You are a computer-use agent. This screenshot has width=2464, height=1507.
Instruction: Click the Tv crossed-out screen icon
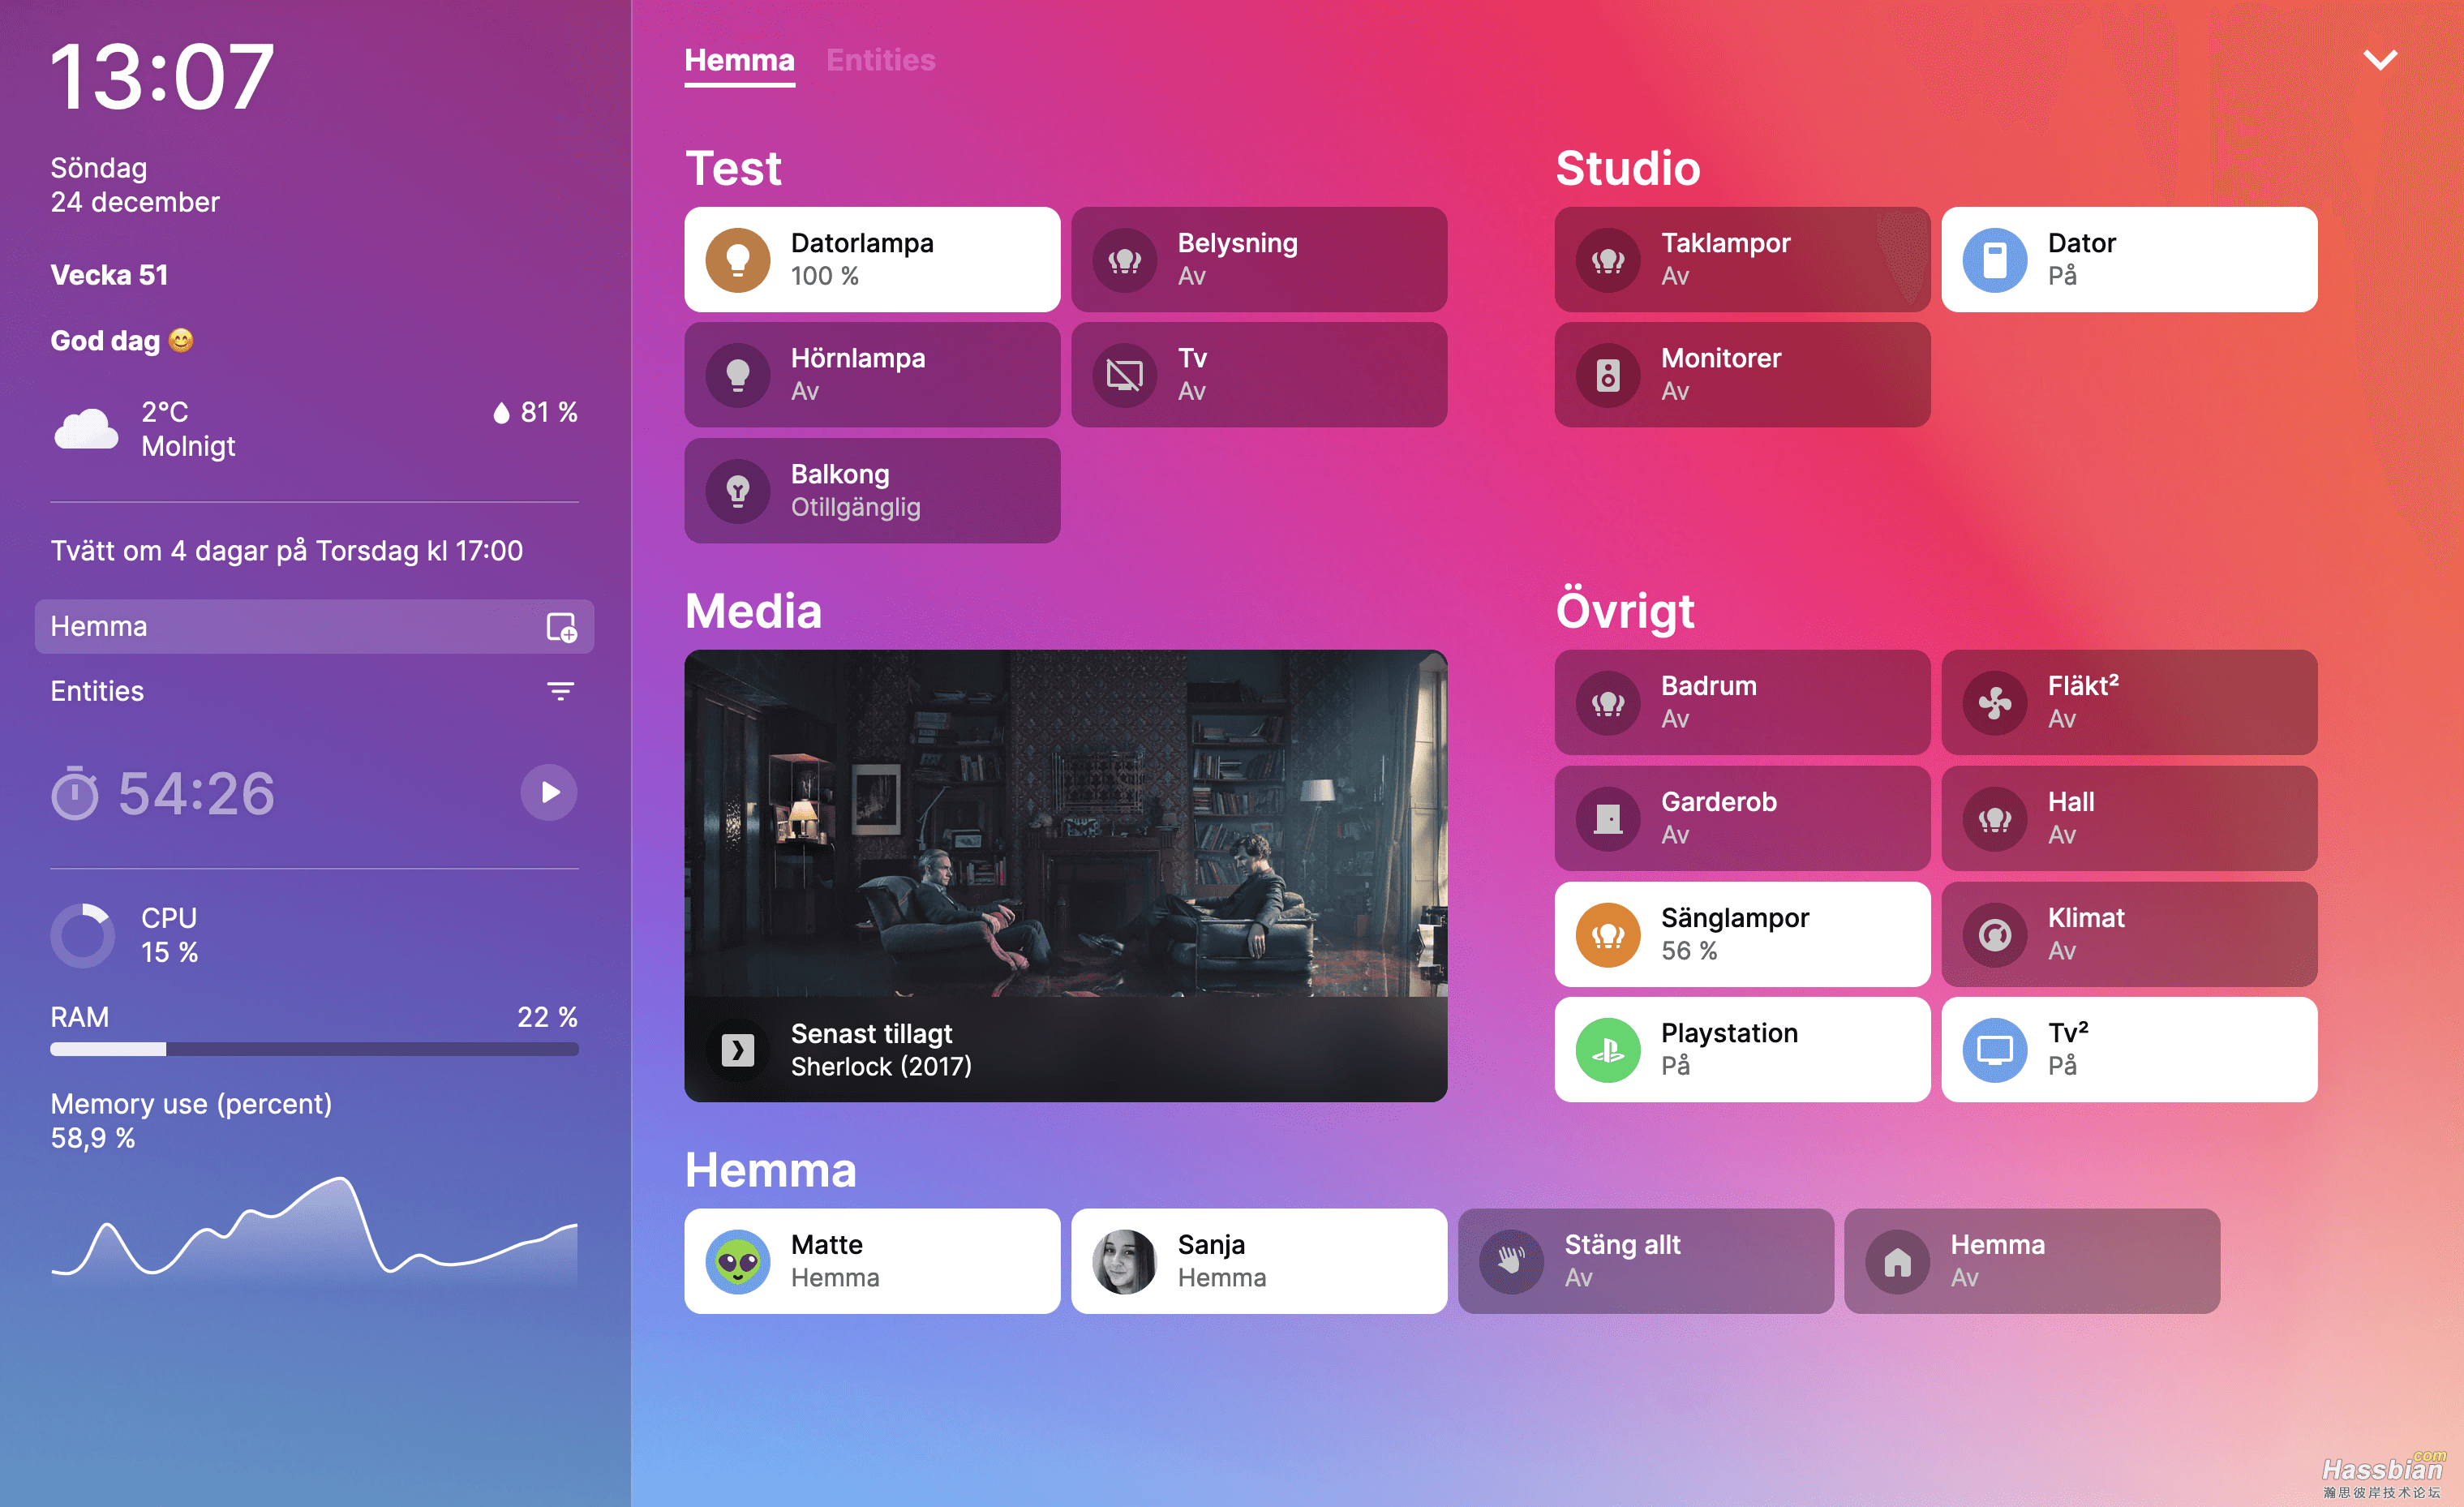pyautogui.click(x=1124, y=375)
